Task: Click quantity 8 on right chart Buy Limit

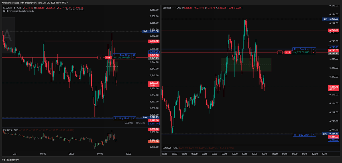Action: (295, 135)
